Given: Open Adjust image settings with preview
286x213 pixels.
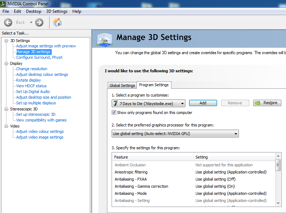Looking at the screenshot, I should (46, 46).
